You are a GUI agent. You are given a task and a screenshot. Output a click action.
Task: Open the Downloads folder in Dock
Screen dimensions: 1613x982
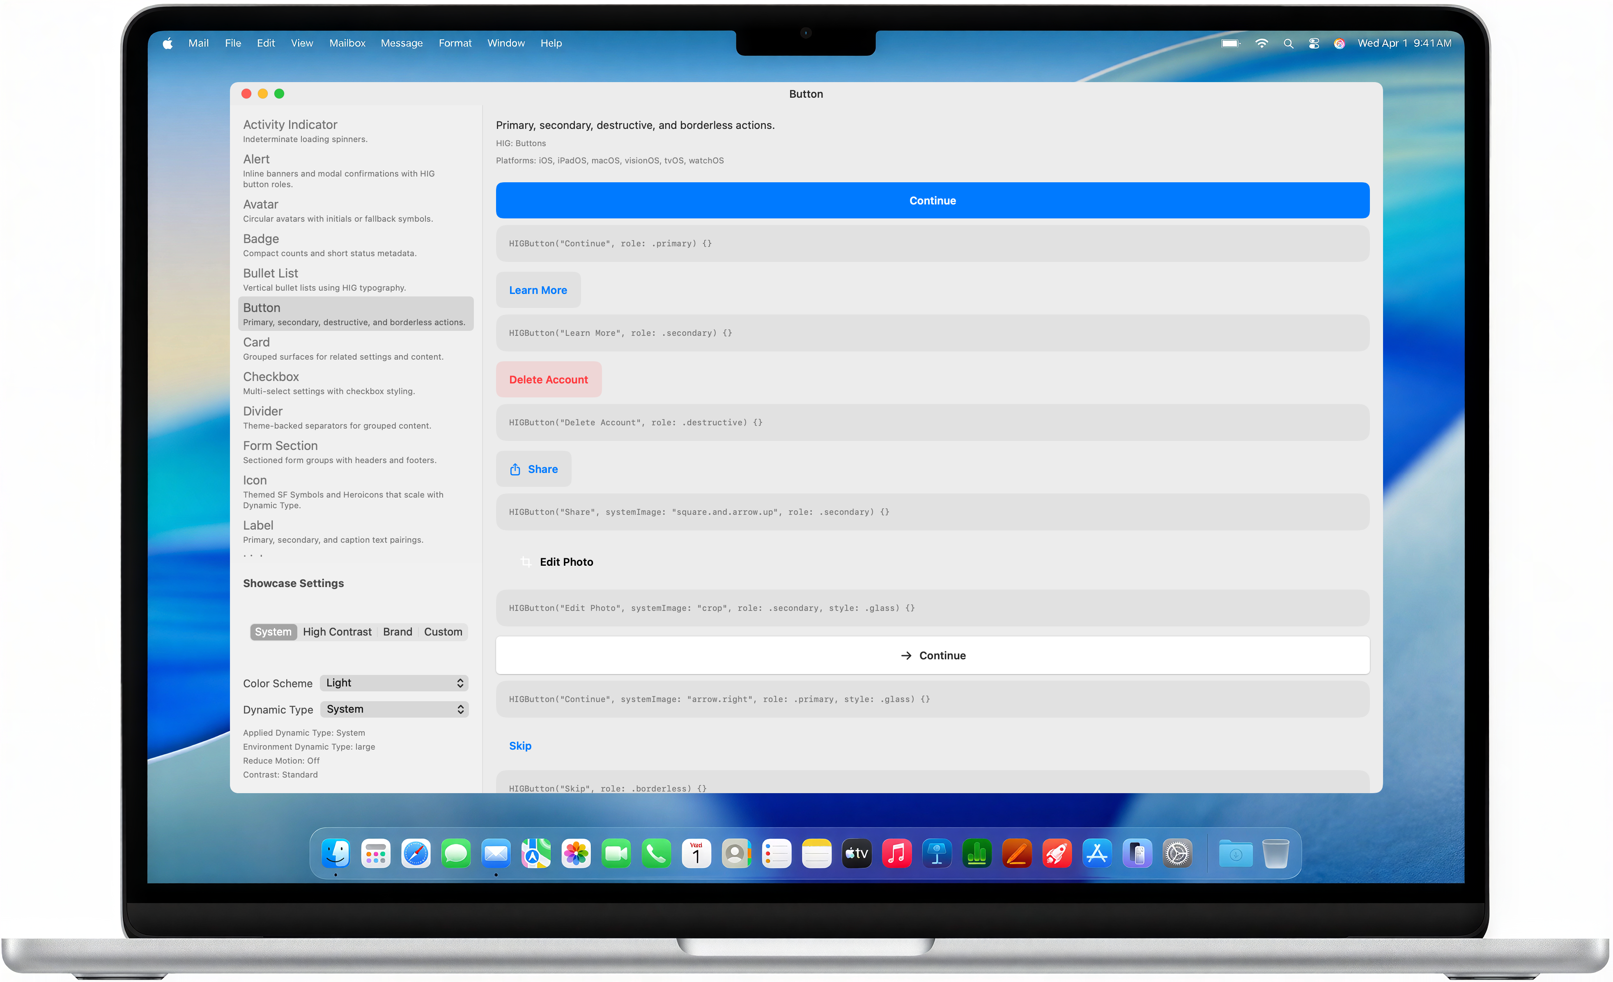1236,853
